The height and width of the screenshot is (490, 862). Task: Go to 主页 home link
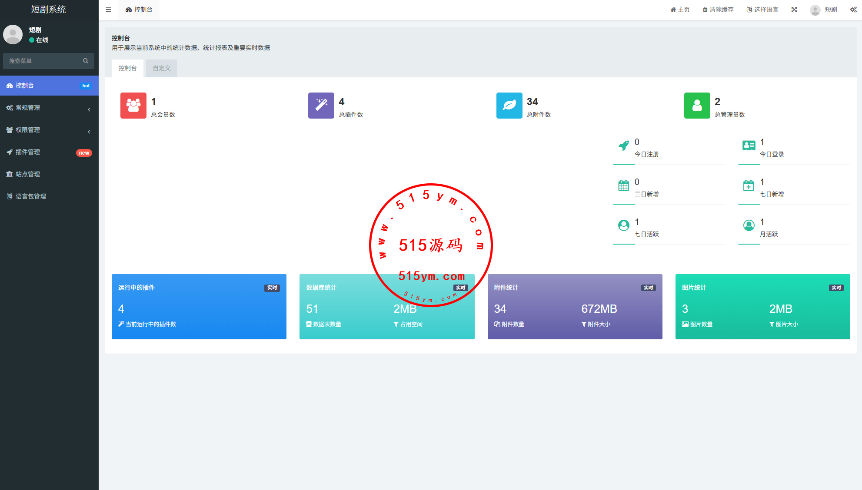[680, 10]
